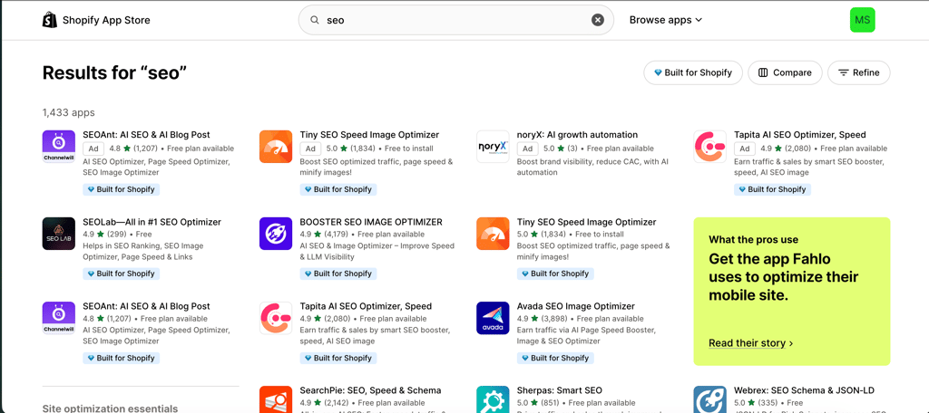Click the Built for Shopify badge under SEOLab

point(121,274)
